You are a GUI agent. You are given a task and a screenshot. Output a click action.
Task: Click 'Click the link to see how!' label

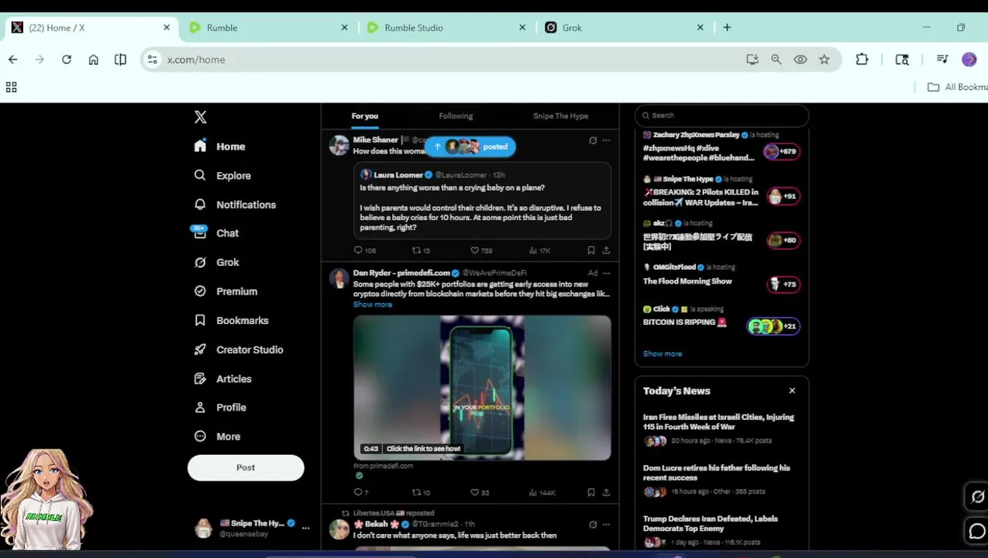pos(423,449)
